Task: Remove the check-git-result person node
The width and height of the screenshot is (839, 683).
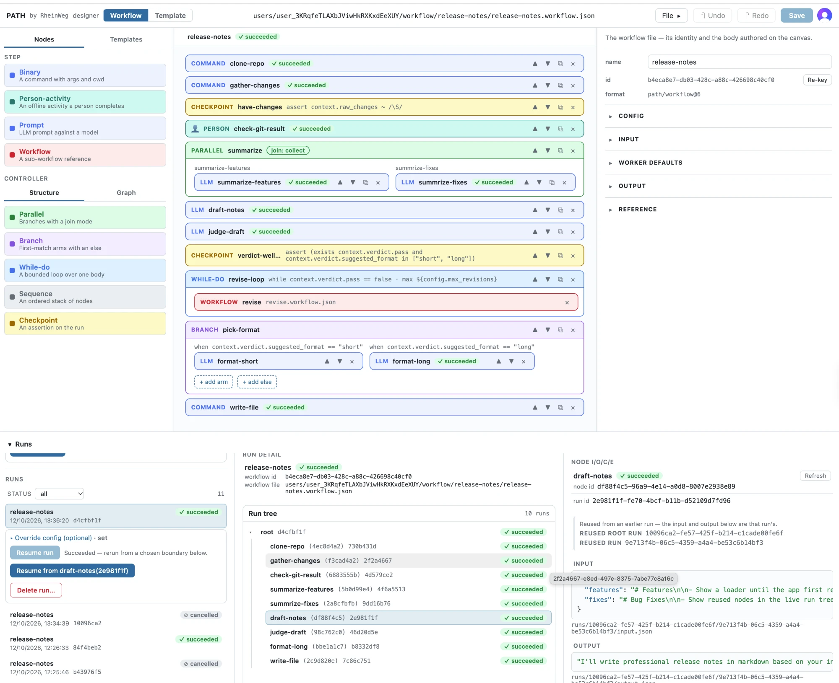Action: point(573,129)
